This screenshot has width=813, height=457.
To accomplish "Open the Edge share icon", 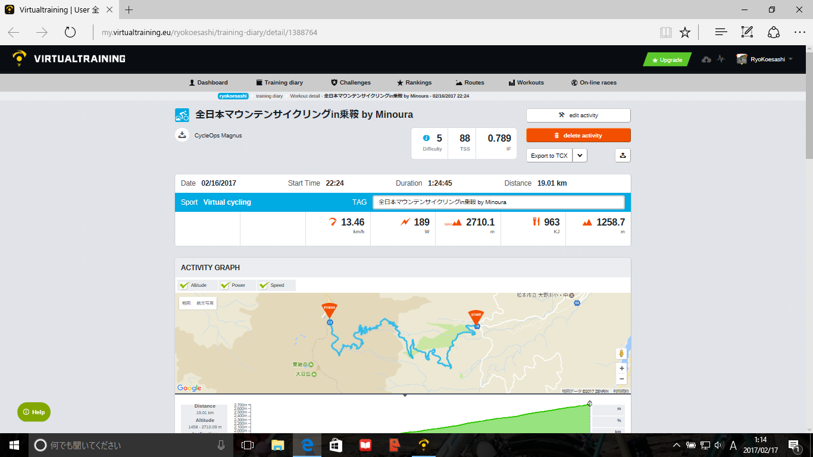I will 773,32.
